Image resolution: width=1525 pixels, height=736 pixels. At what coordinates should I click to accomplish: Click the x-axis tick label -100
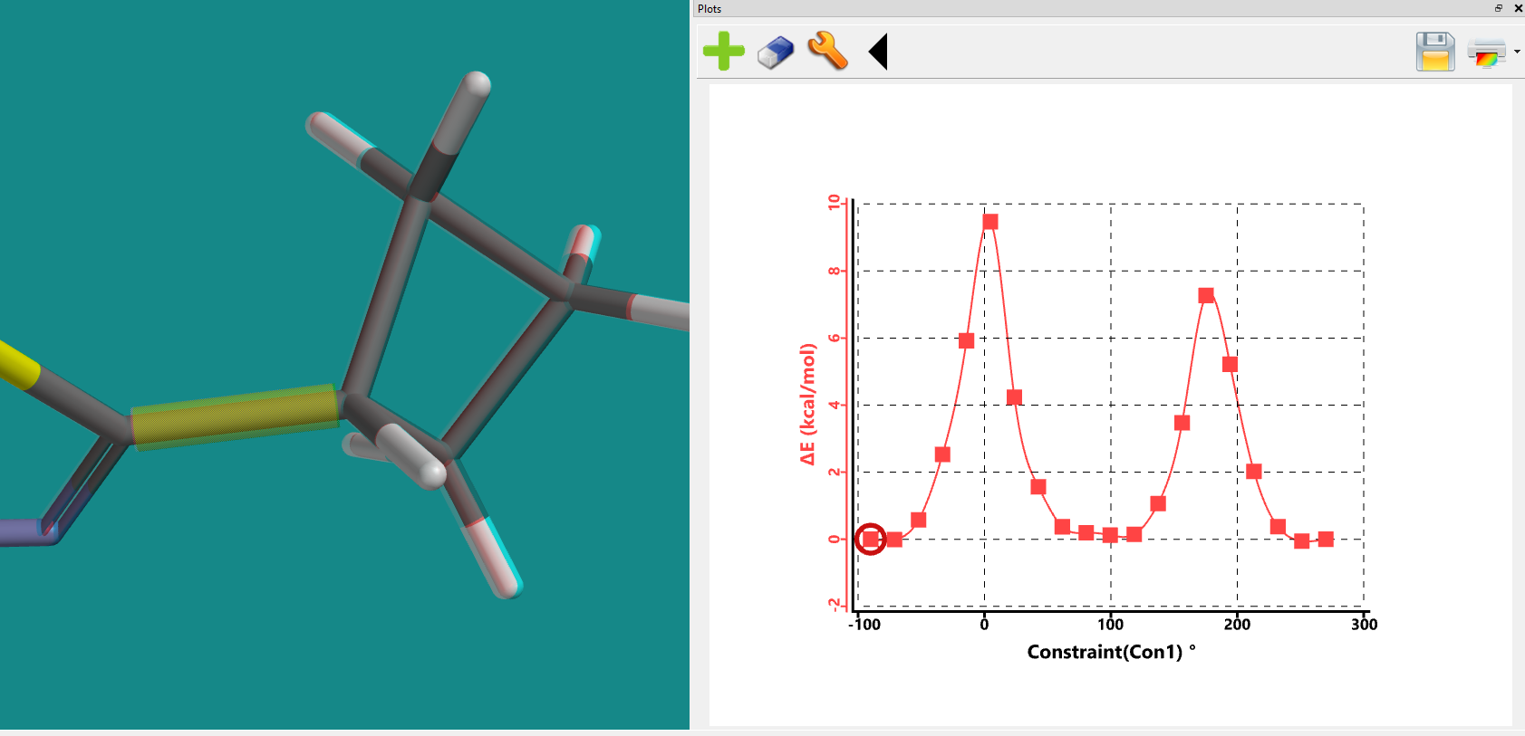(x=864, y=624)
